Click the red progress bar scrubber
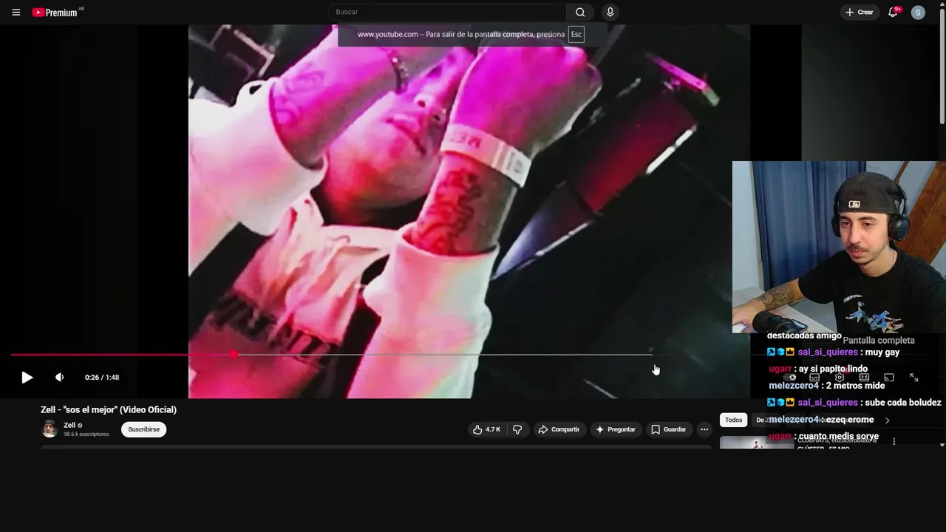Viewport: 946px width, 532px height. tap(234, 355)
